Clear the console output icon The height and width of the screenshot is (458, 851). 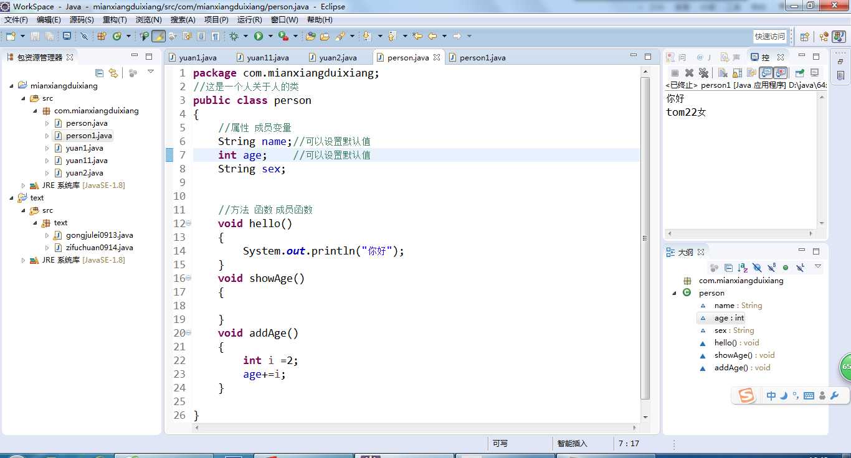click(722, 73)
